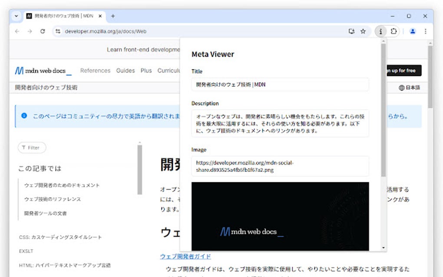Click the address bar URL
Image resolution: width=443 pixels, height=277 pixels.
coord(106,31)
